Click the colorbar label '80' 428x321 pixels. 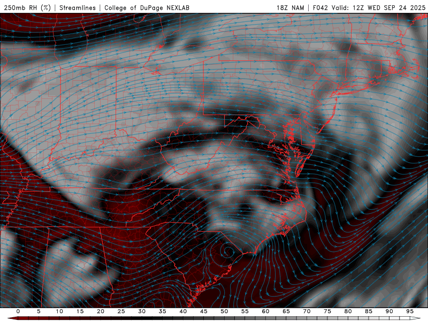[x=348, y=311]
